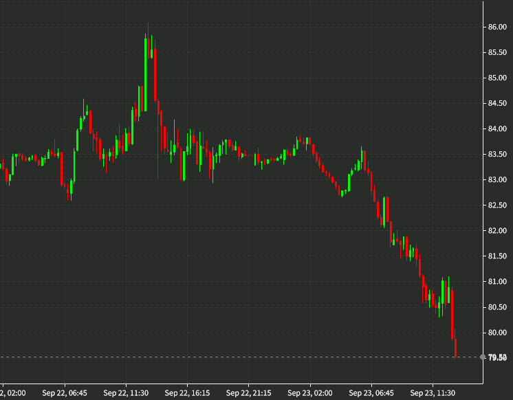Screen dimensions: 513x400
Task: Click the 86.00 price axis label
Action: [497, 27]
